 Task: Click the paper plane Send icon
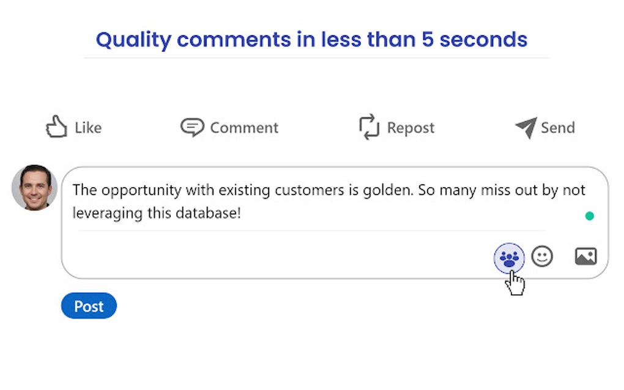point(526,127)
